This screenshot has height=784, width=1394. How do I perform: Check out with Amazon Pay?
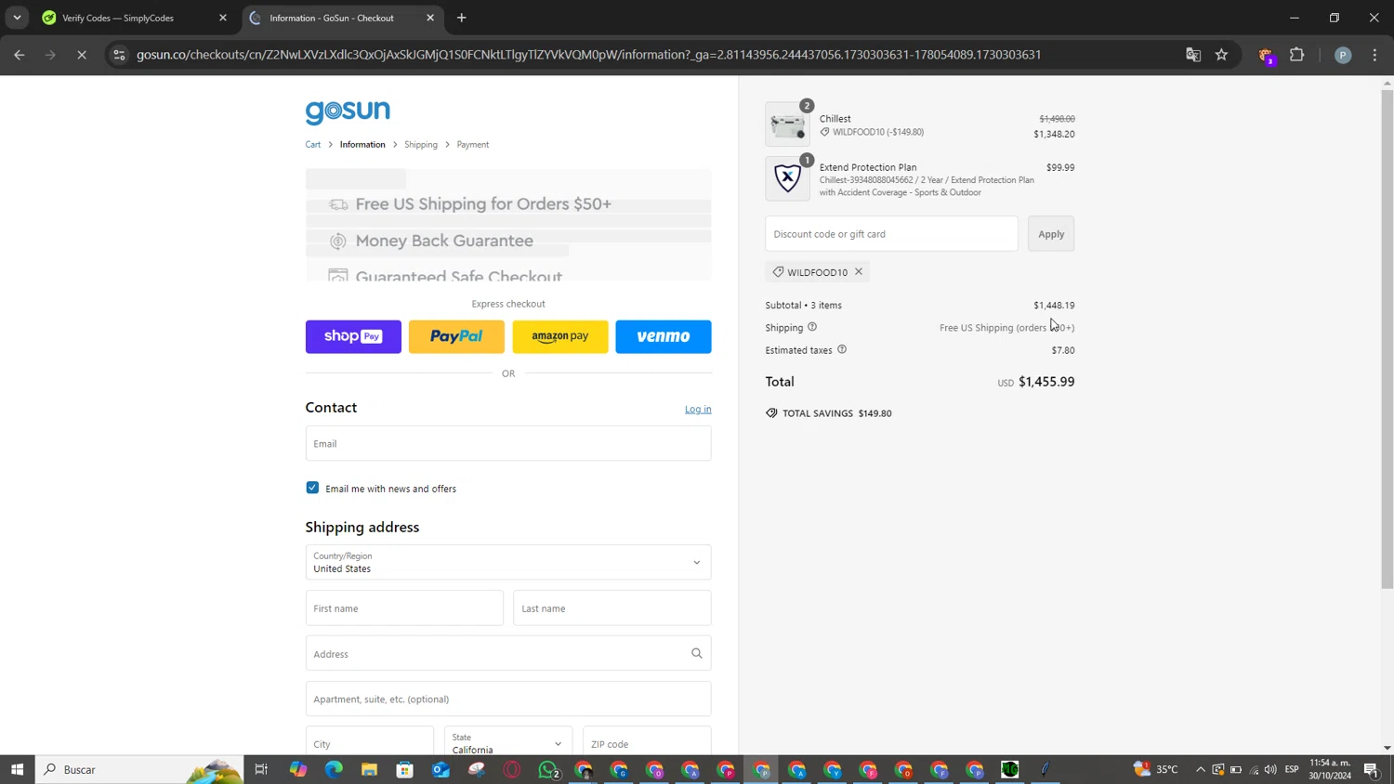(x=560, y=336)
